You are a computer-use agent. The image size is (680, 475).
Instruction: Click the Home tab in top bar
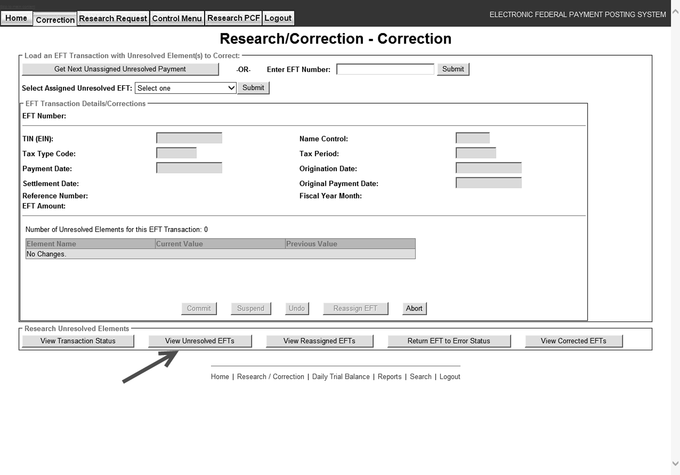point(16,18)
